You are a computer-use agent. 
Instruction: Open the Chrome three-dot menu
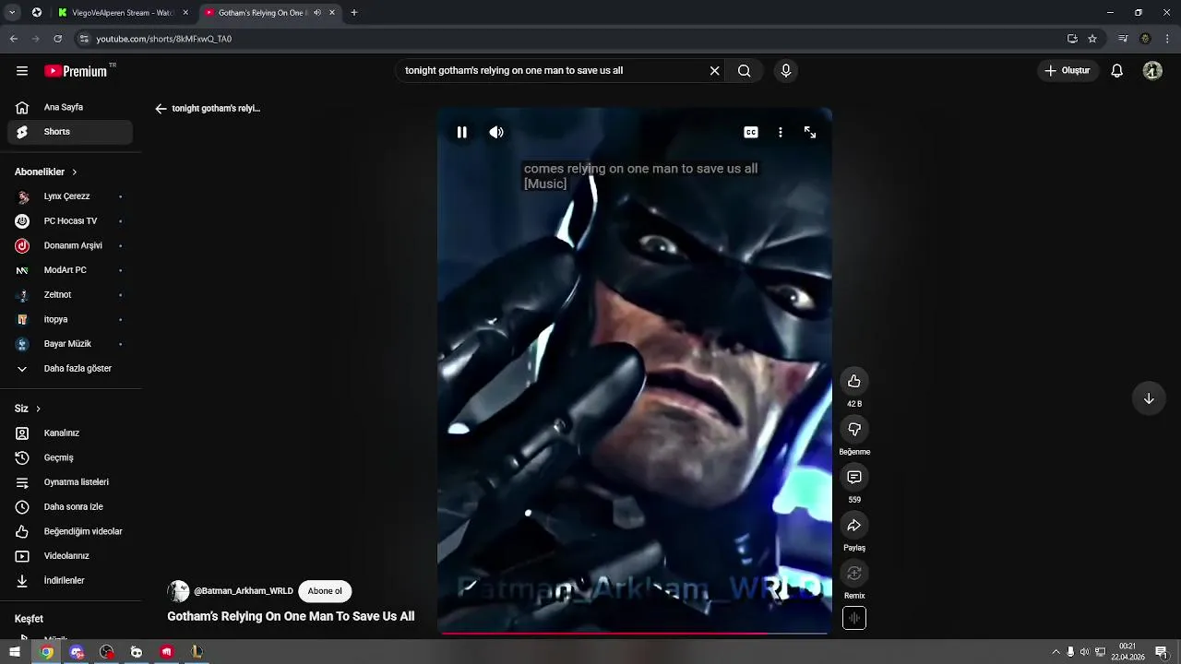point(1168,39)
